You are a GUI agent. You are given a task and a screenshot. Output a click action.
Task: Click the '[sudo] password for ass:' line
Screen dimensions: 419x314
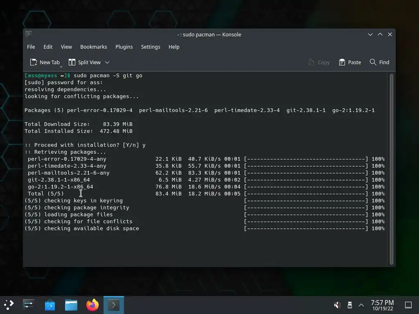(63, 83)
